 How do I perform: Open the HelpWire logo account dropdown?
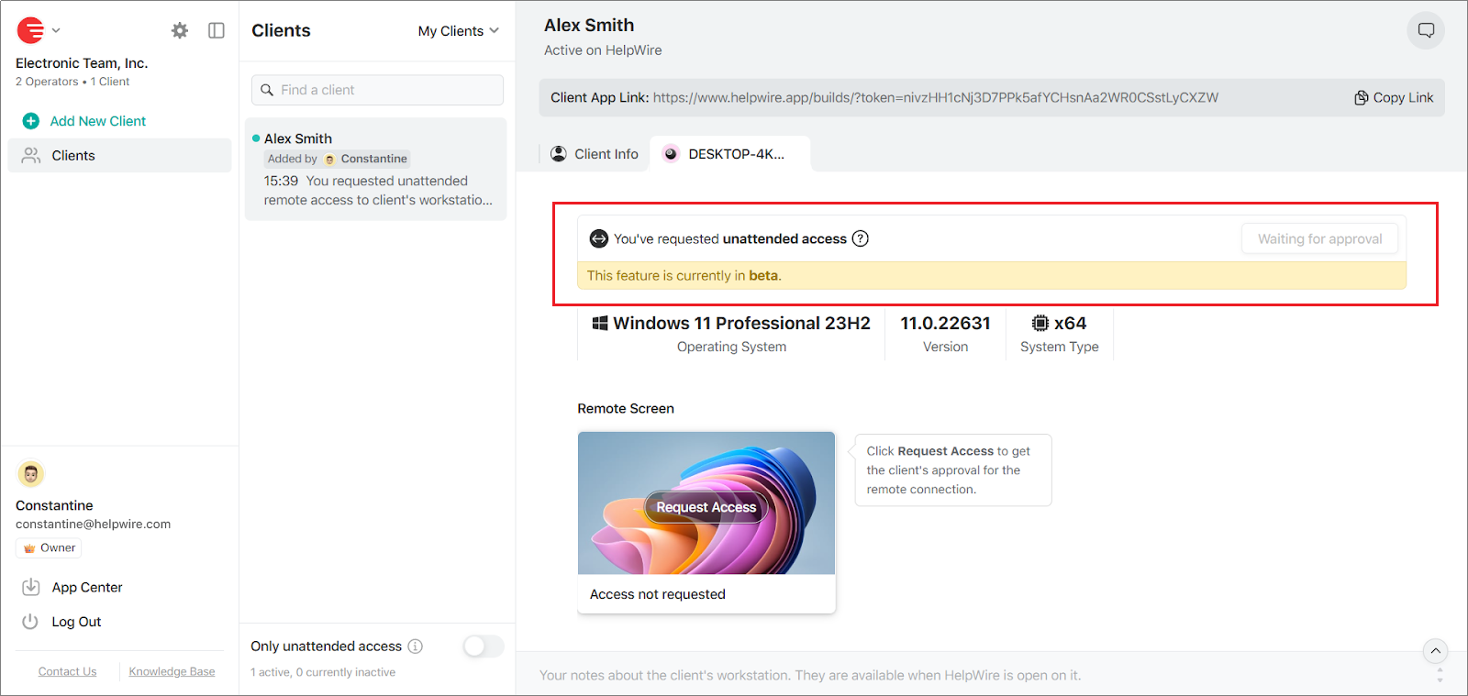coord(38,30)
